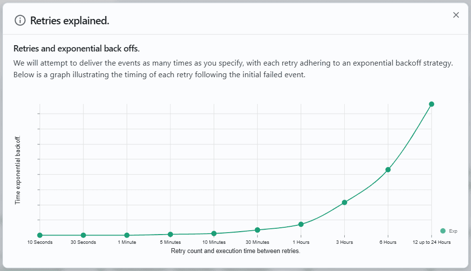Image resolution: width=471 pixels, height=271 pixels.
Task: Close the Retries explained dialog
Action: 456,15
